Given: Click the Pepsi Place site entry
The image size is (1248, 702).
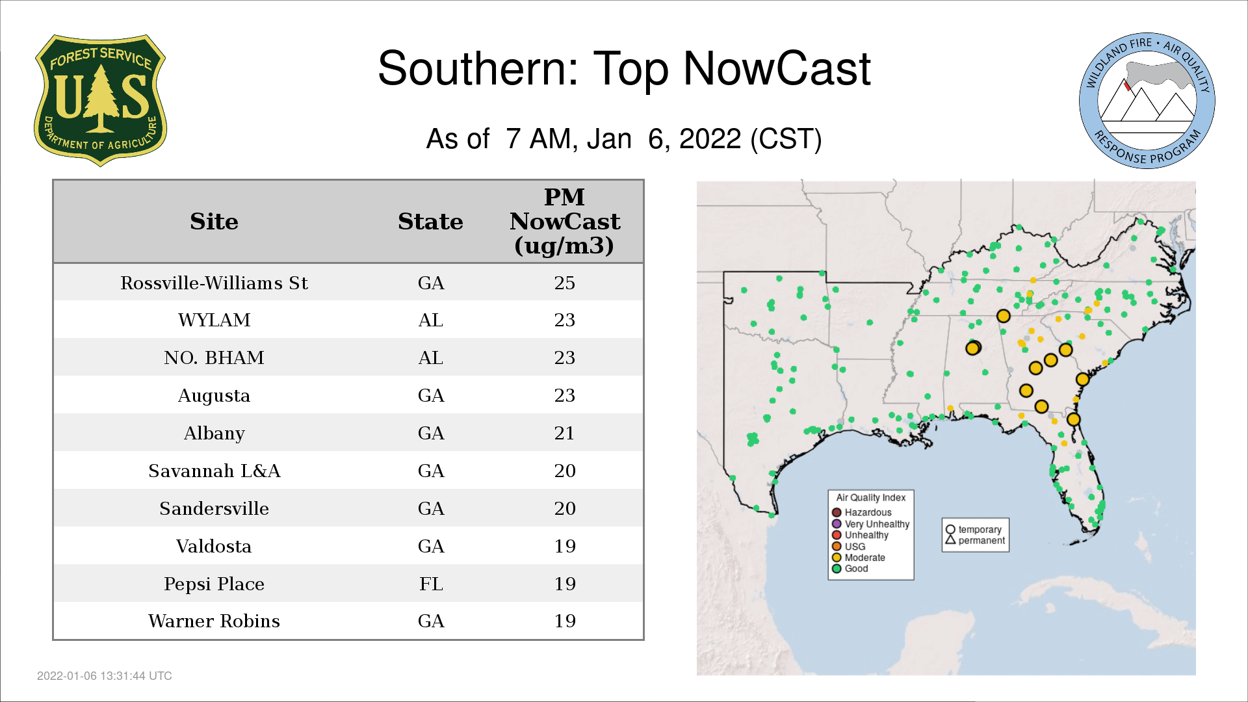Looking at the screenshot, I should pyautogui.click(x=214, y=584).
